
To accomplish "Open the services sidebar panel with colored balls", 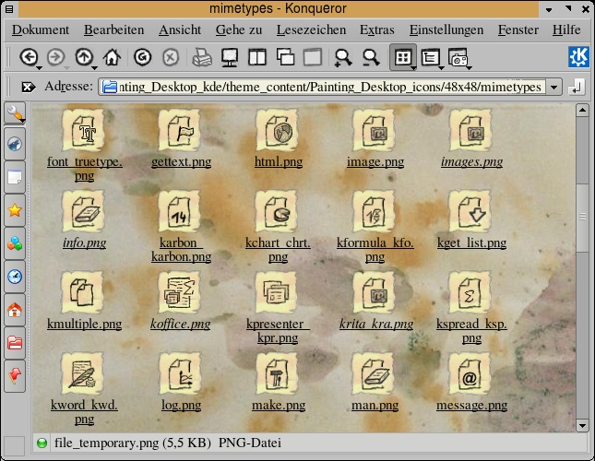I will point(15,243).
